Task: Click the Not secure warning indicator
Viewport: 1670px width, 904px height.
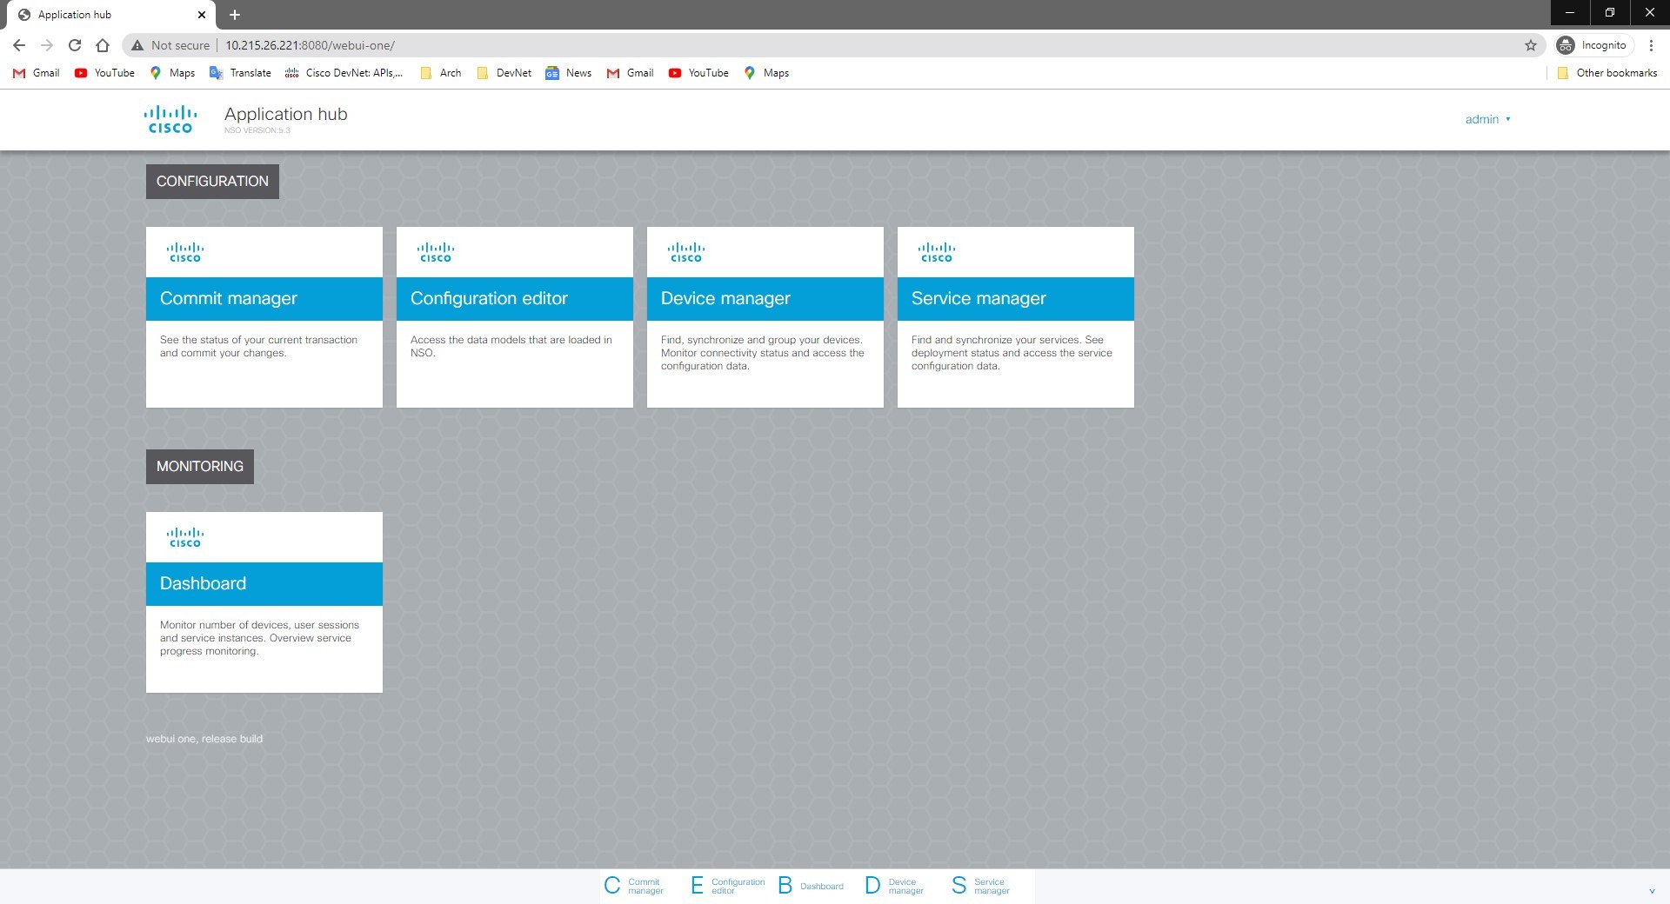Action: coord(170,45)
